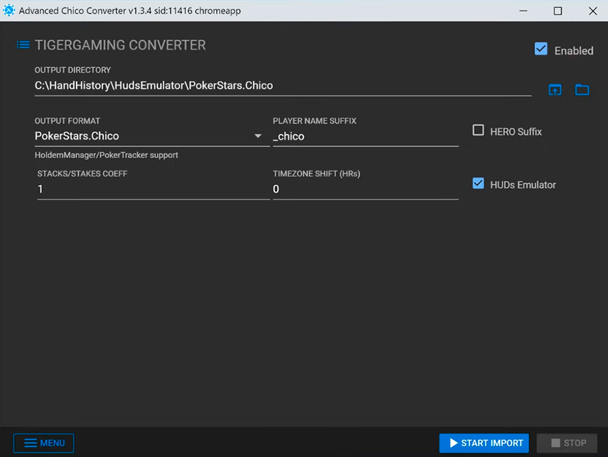Disable the HUDs Emulator checkbox
Viewport: 608px width, 457px height.
[x=478, y=184]
